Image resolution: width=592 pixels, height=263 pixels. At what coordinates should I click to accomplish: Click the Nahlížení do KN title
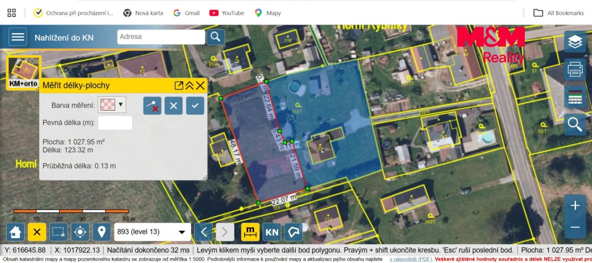64,37
